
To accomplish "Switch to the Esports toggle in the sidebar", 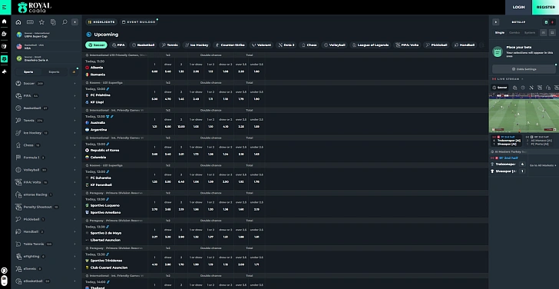I will click(54, 71).
